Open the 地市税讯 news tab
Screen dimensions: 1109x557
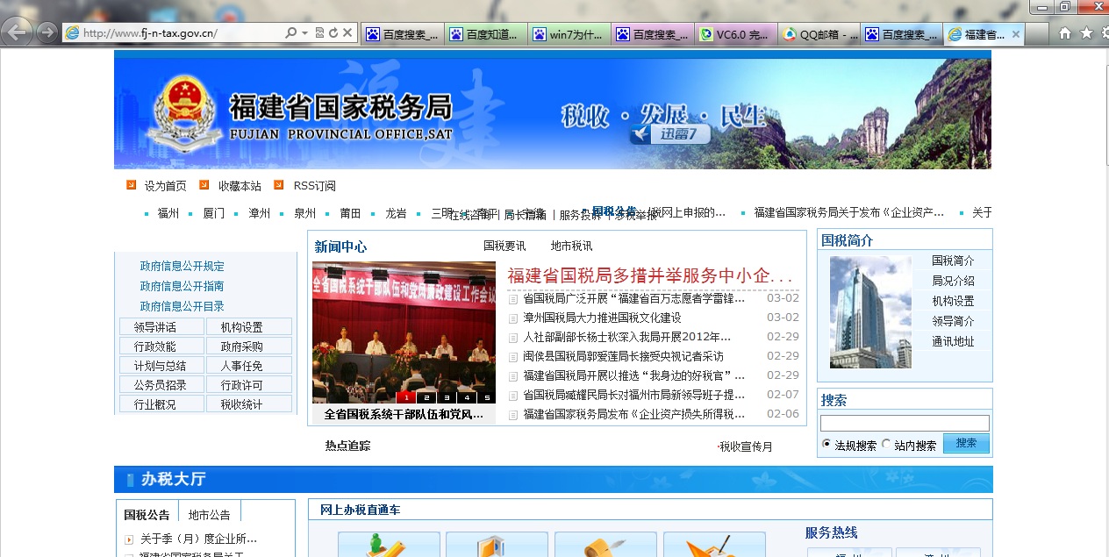(571, 246)
